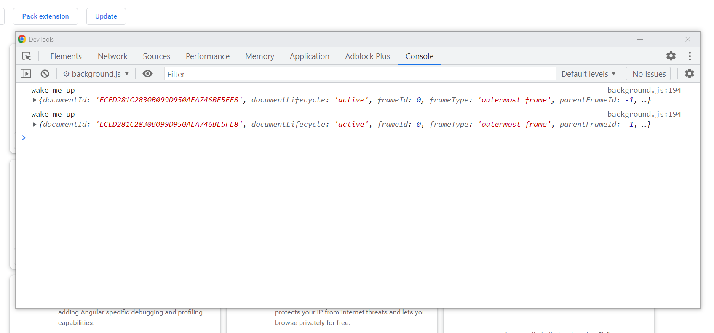714x333 pixels.
Task: Clear the console output
Action: [45, 74]
